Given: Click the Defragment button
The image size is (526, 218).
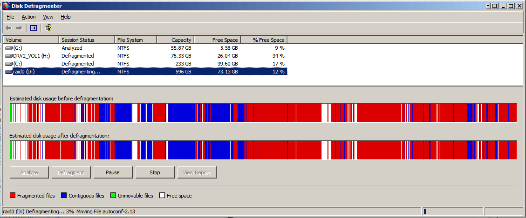Looking at the screenshot, I should click(x=71, y=172).
